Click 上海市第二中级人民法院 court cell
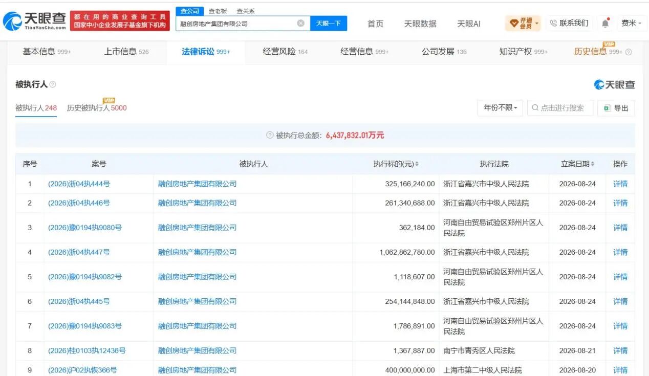649x376 pixels. [483, 370]
